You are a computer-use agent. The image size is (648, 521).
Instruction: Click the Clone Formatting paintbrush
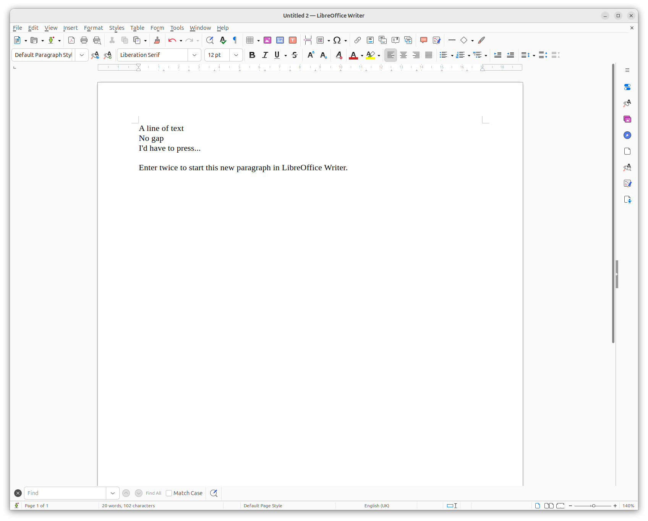pyautogui.click(x=157, y=40)
